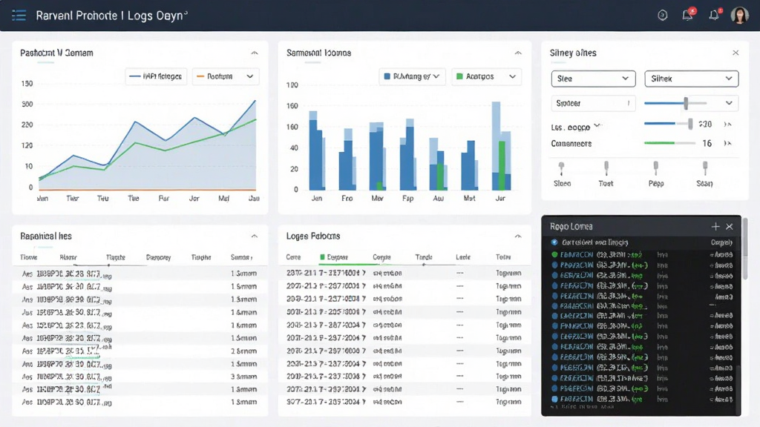
Task: Switch to the Fiovve tab
Action: (29, 257)
